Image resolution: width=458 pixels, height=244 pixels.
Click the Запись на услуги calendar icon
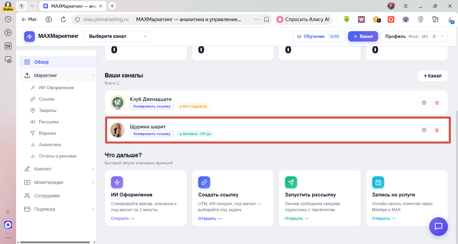[x=378, y=182]
